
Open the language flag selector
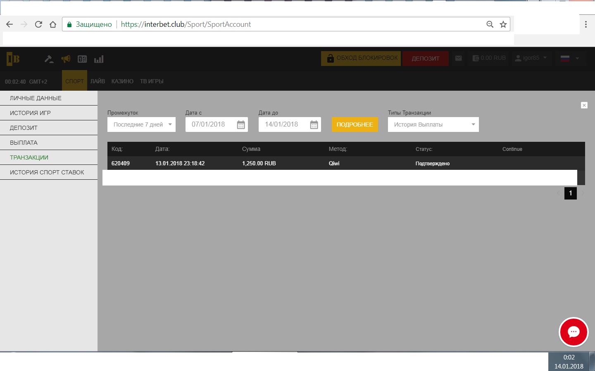[569, 58]
